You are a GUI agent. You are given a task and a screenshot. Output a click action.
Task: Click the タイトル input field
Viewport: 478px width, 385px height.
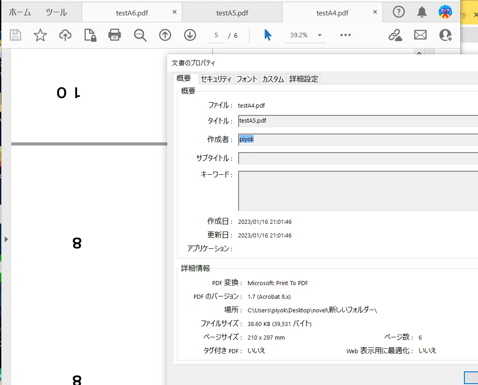pyautogui.click(x=358, y=121)
